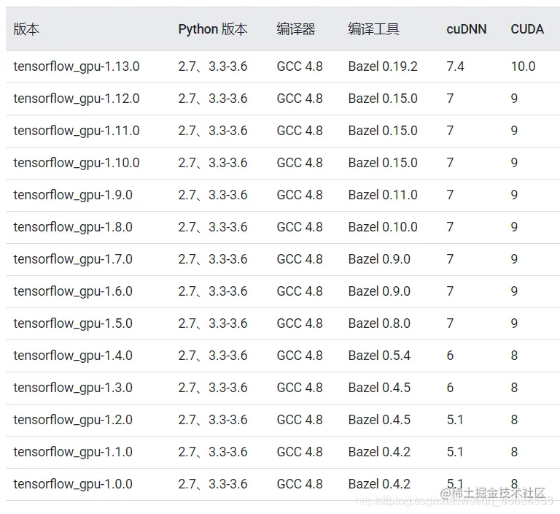Viewport: 560px width, 514px height.
Task: Select the tensorflow_gpu-1.5.0 cell
Action: click(73, 324)
